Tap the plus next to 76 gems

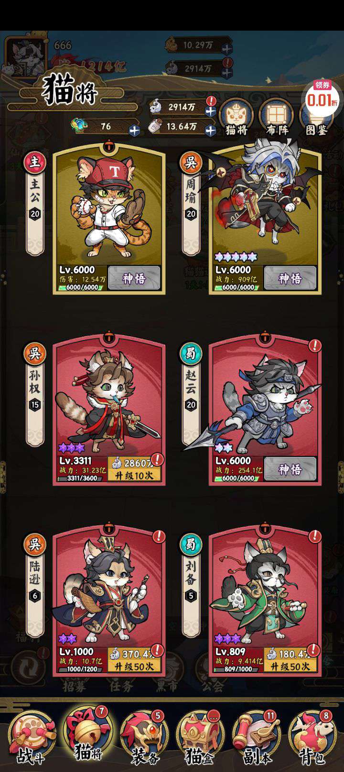[x=135, y=129]
